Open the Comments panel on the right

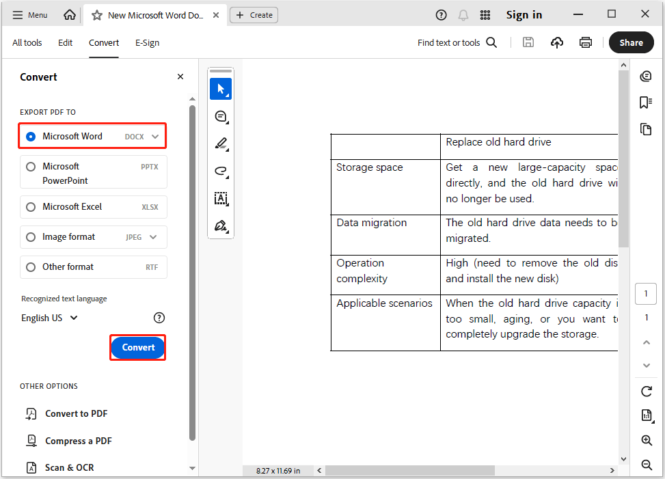(x=645, y=75)
